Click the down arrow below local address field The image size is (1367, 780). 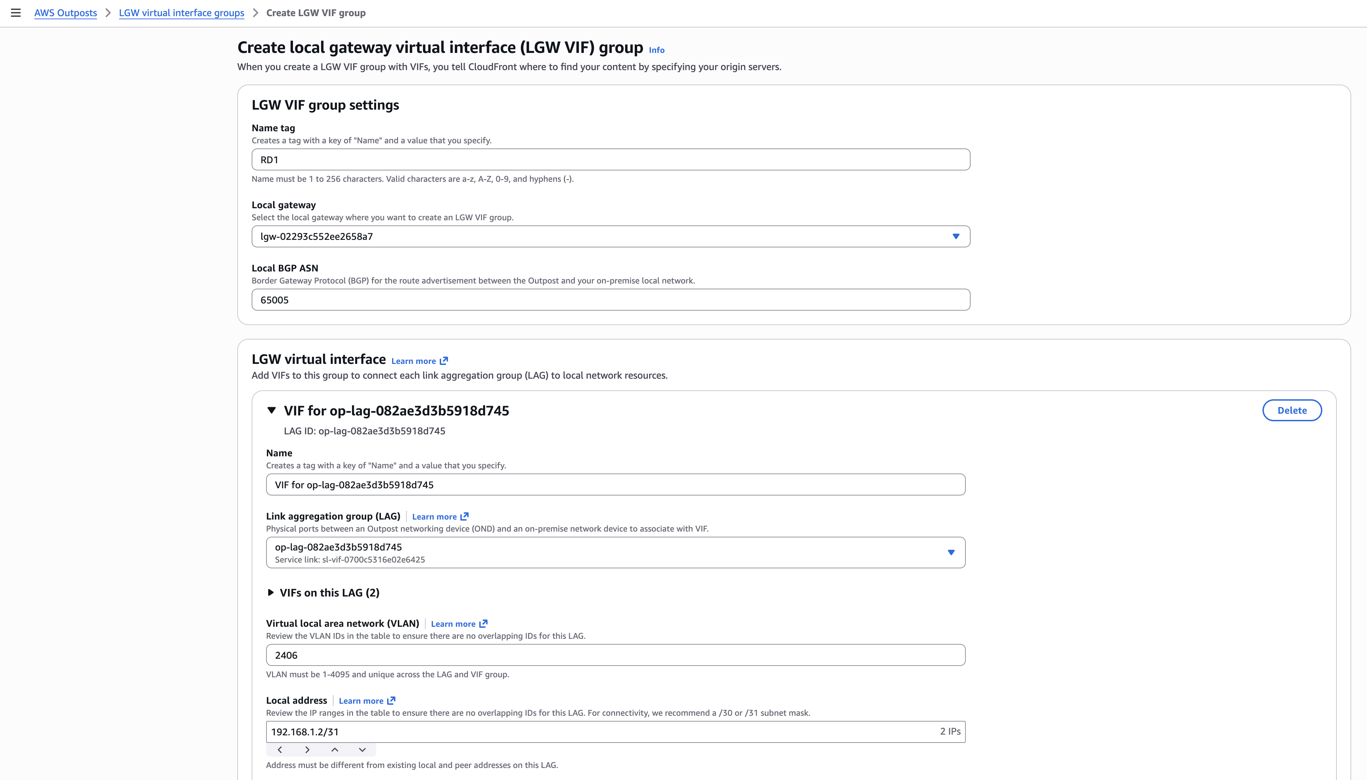tap(362, 749)
